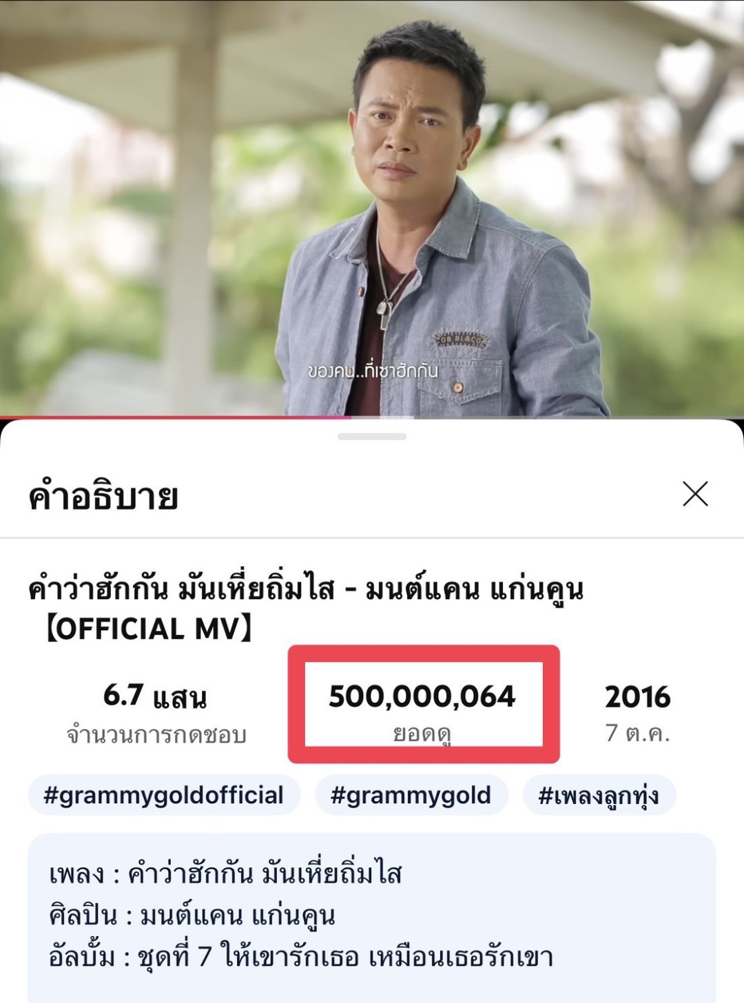Close the คำอธิบาย description panel
Image resolution: width=744 pixels, height=1003 pixels.
(695, 494)
